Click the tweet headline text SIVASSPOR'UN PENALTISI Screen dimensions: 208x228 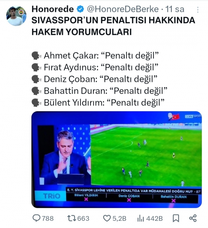click(89, 20)
